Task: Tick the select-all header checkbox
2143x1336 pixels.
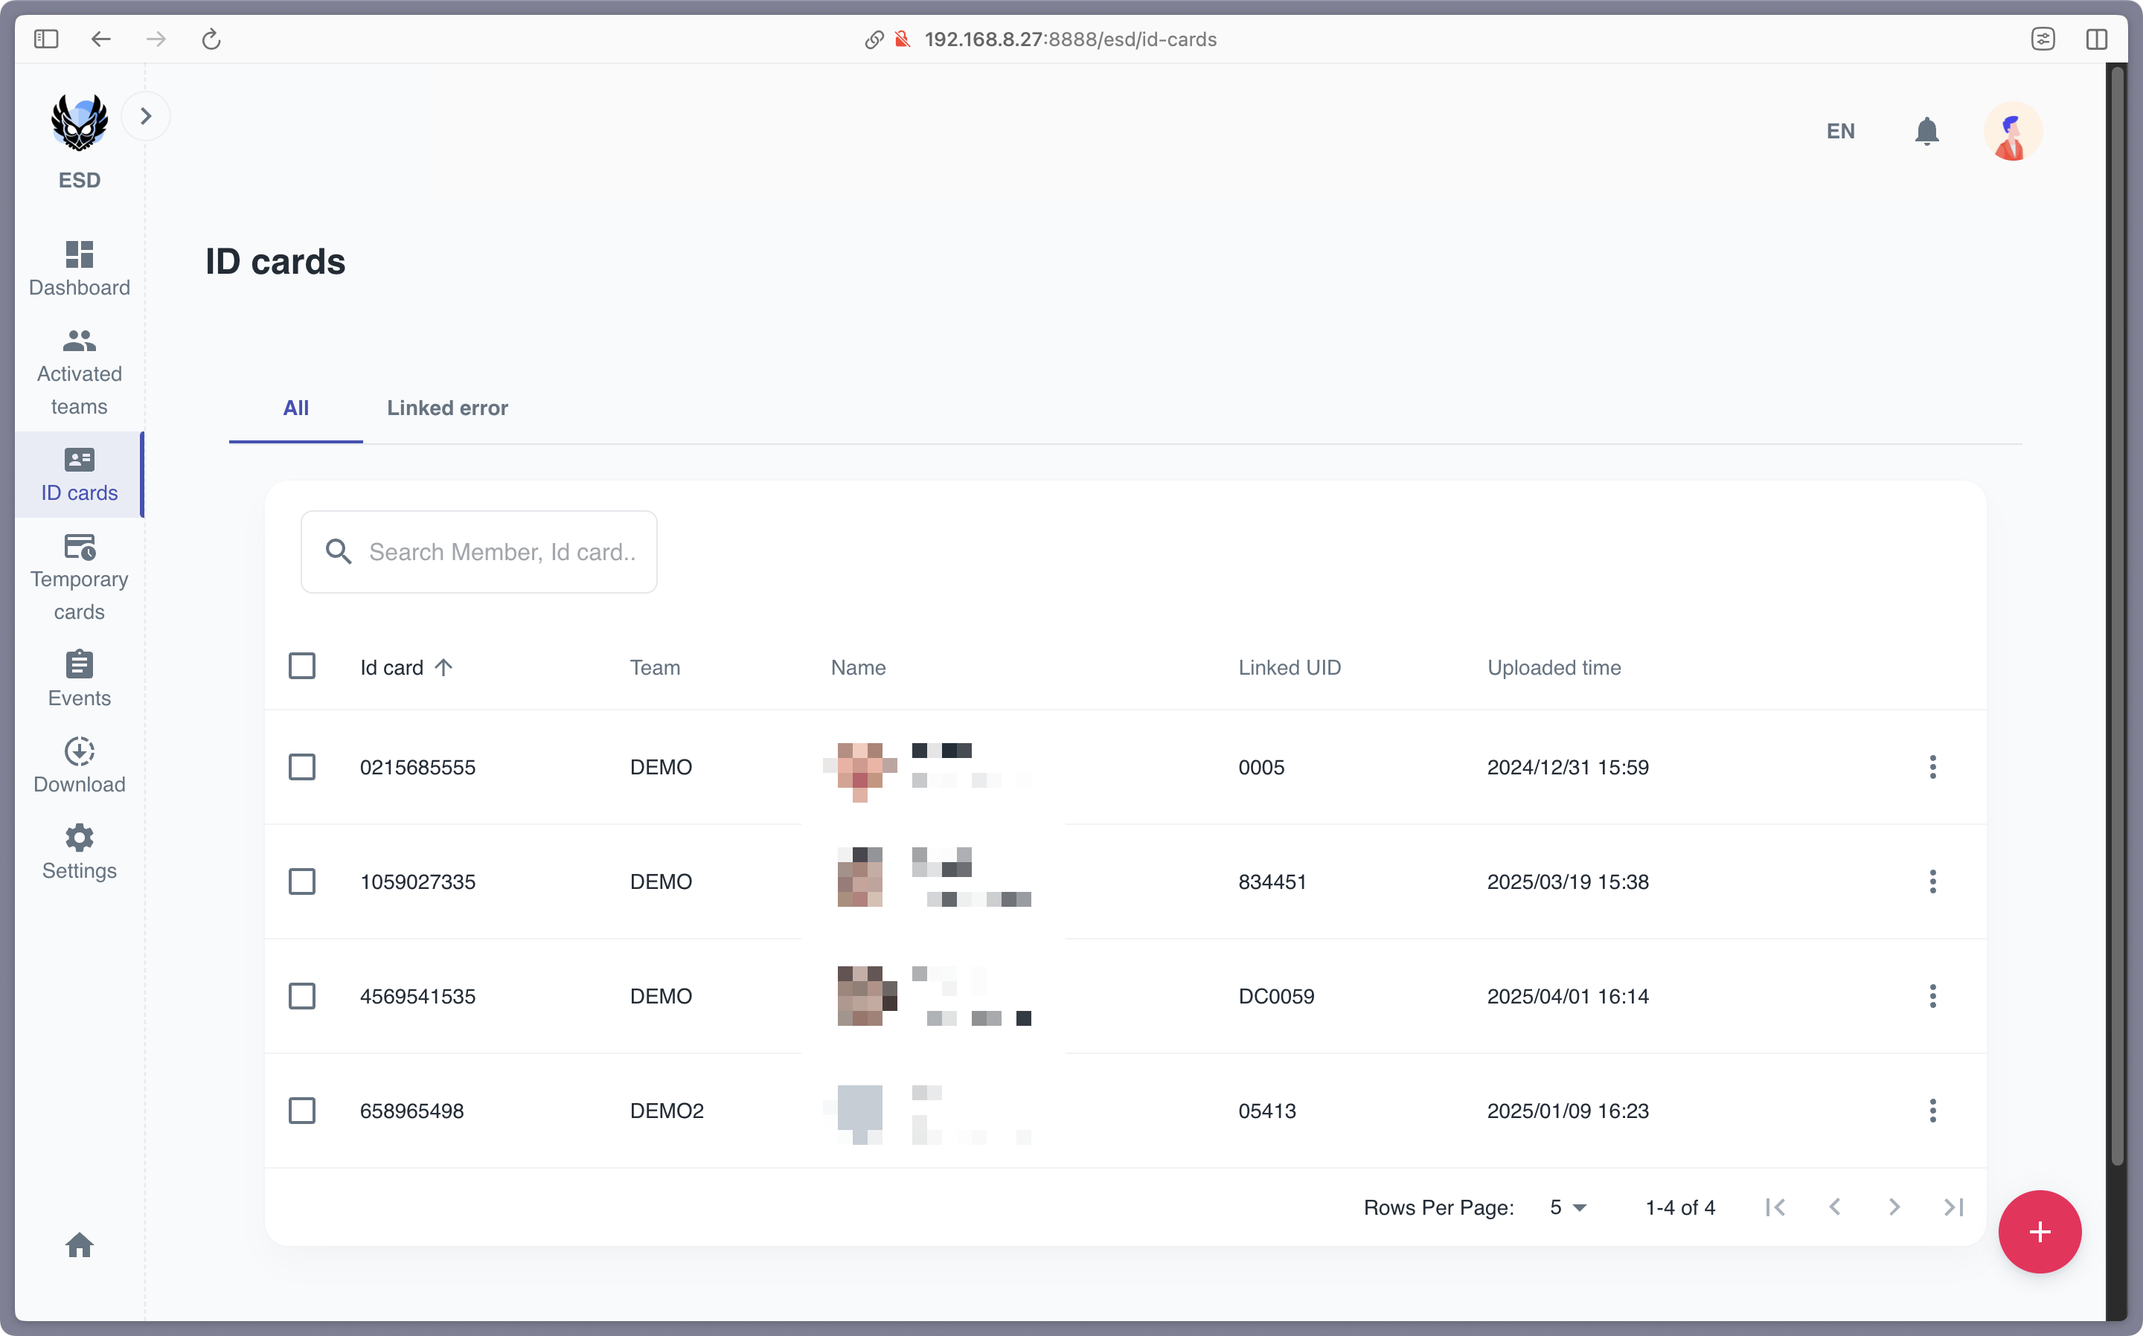Action: coord(302,667)
